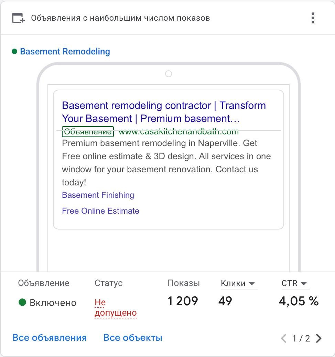The height and width of the screenshot is (357, 335).
Task: Click the ads card header icon
Action: pos(19,18)
